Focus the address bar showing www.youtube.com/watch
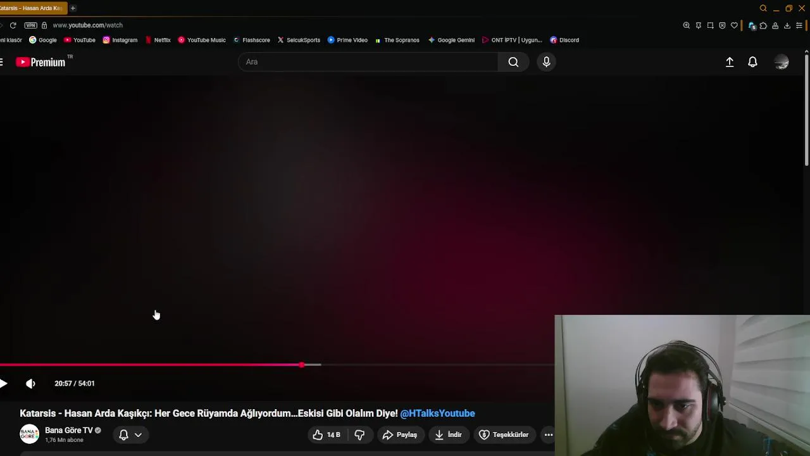Image resolution: width=810 pixels, height=456 pixels. coord(88,25)
